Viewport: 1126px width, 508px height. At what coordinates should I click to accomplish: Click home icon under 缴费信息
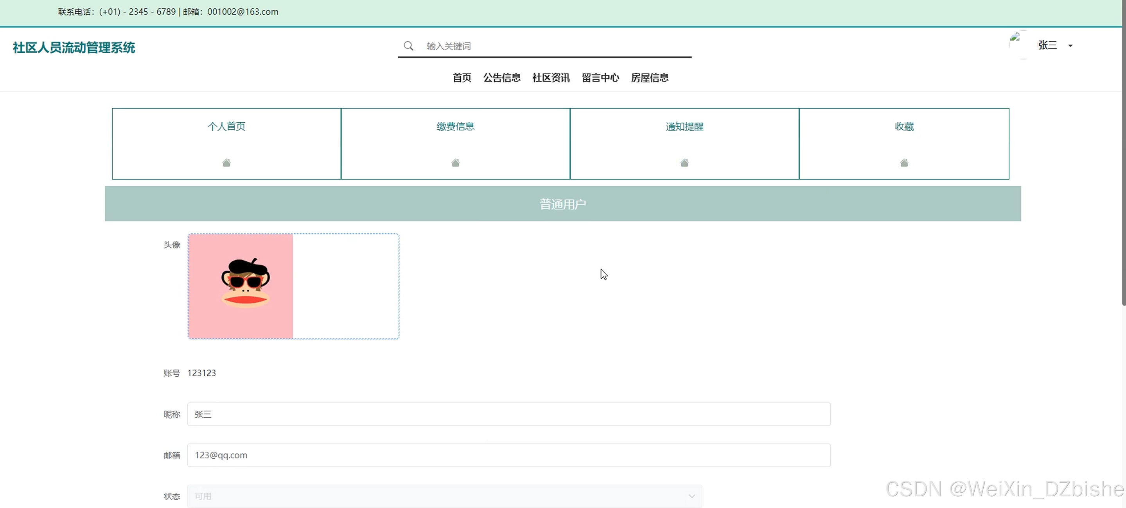[x=455, y=163]
